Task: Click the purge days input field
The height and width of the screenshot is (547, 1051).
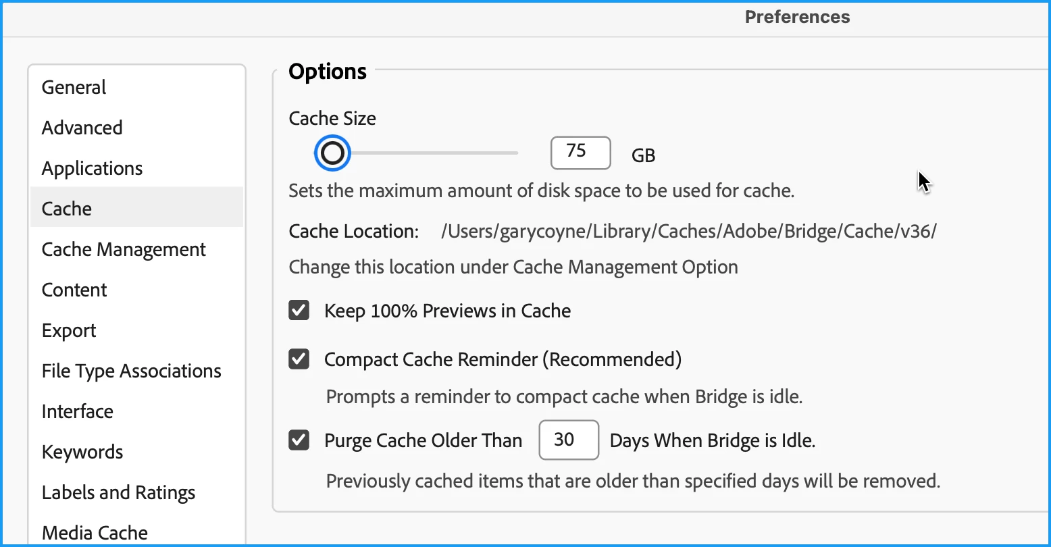Action: 568,440
